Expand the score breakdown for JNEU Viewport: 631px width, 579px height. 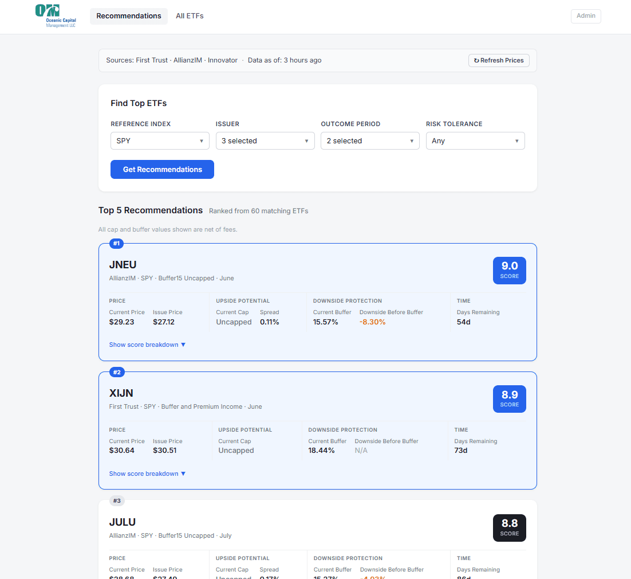(147, 345)
